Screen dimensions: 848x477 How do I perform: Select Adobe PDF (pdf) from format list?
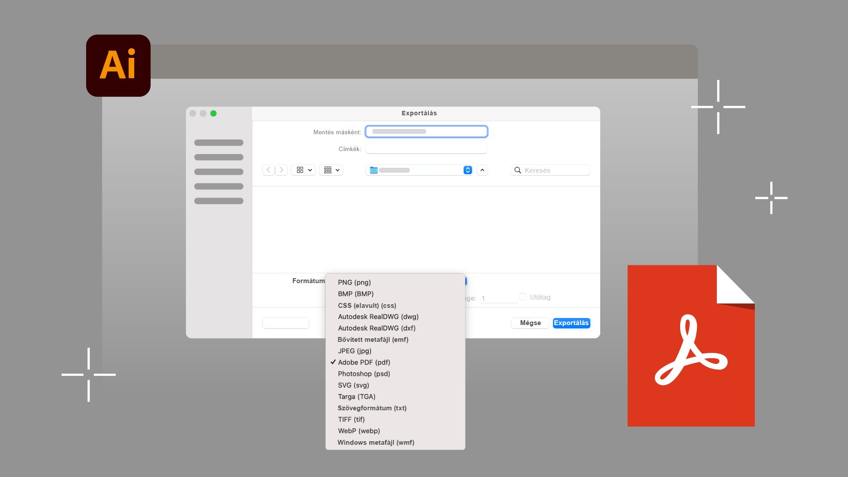pos(364,362)
